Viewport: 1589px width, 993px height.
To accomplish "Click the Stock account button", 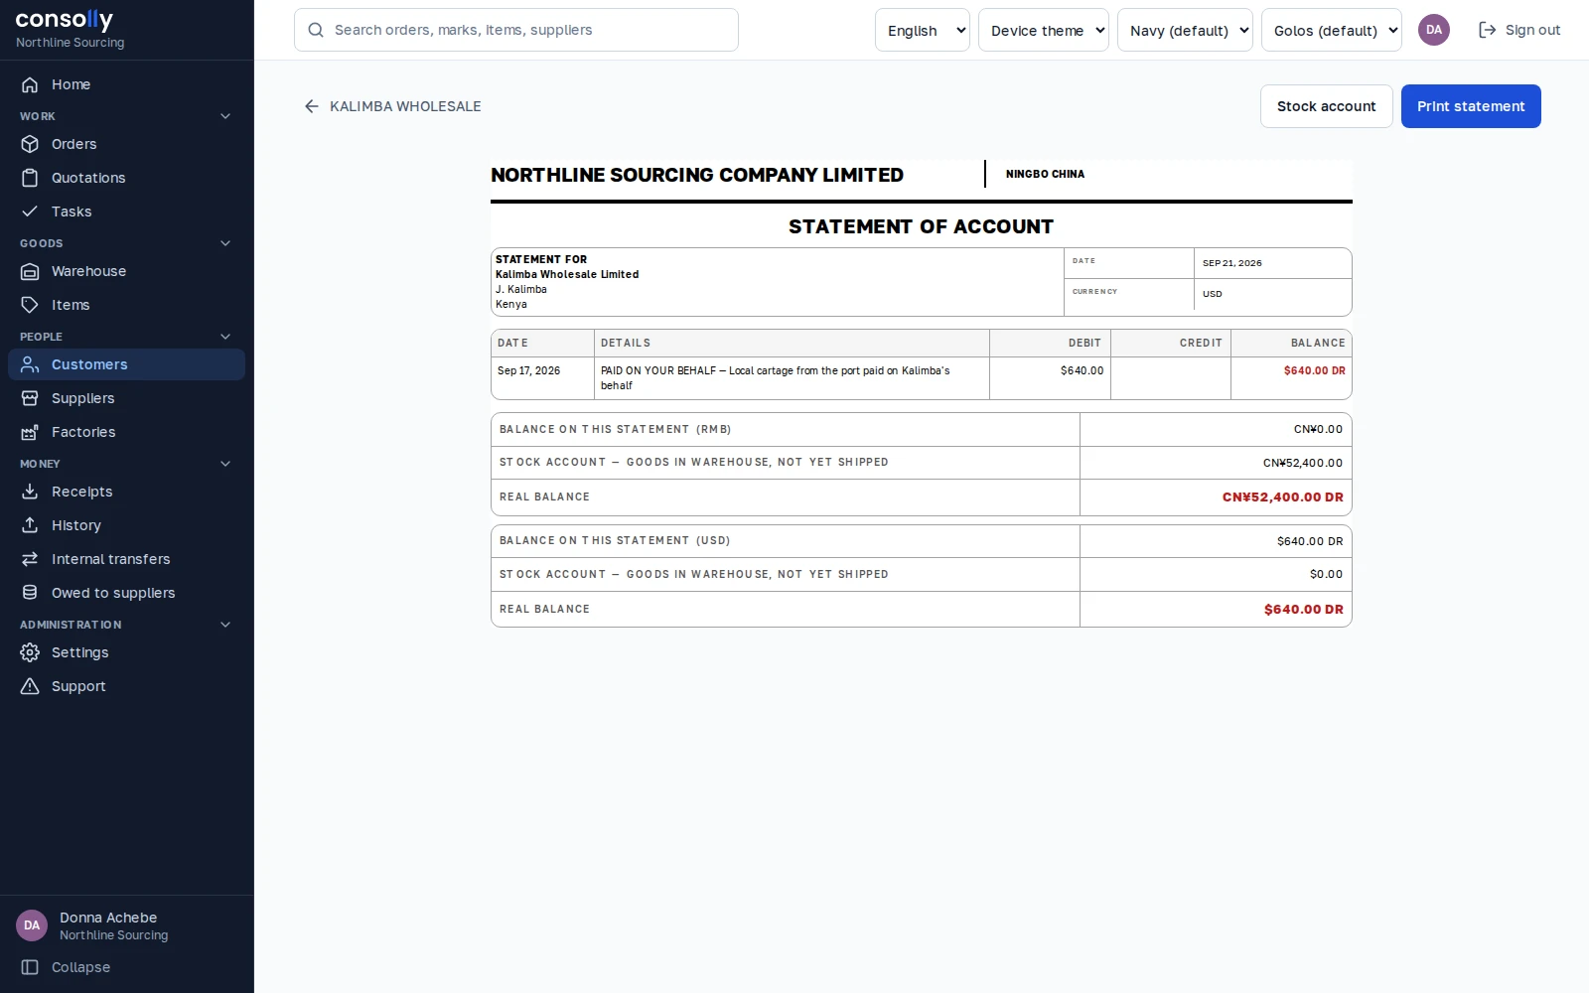I will point(1326,106).
